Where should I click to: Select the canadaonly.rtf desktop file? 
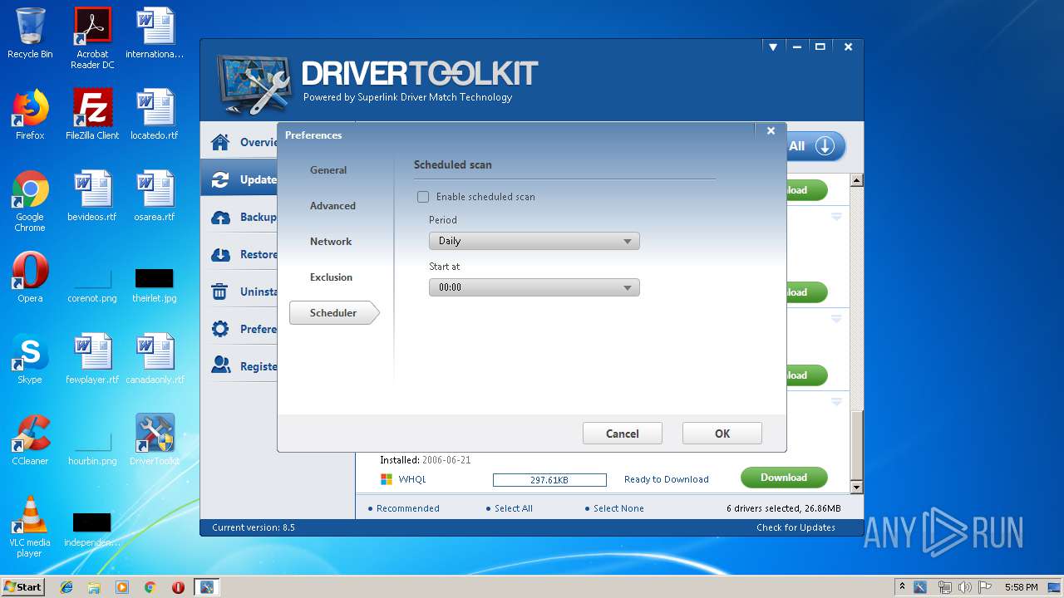[x=155, y=359]
